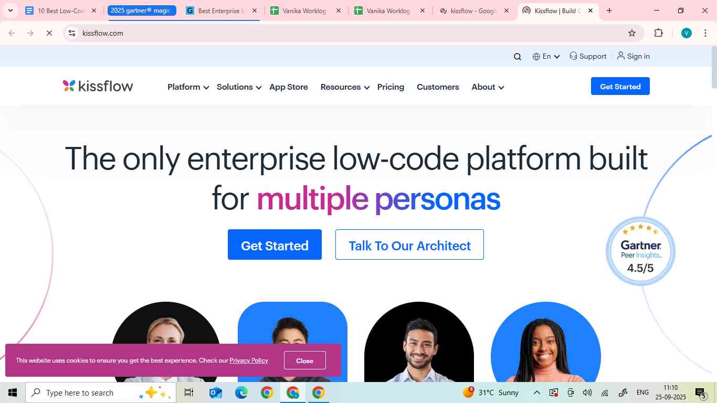Open the Gartner Peer Insights rating badge
The width and height of the screenshot is (717, 403).
(x=640, y=251)
